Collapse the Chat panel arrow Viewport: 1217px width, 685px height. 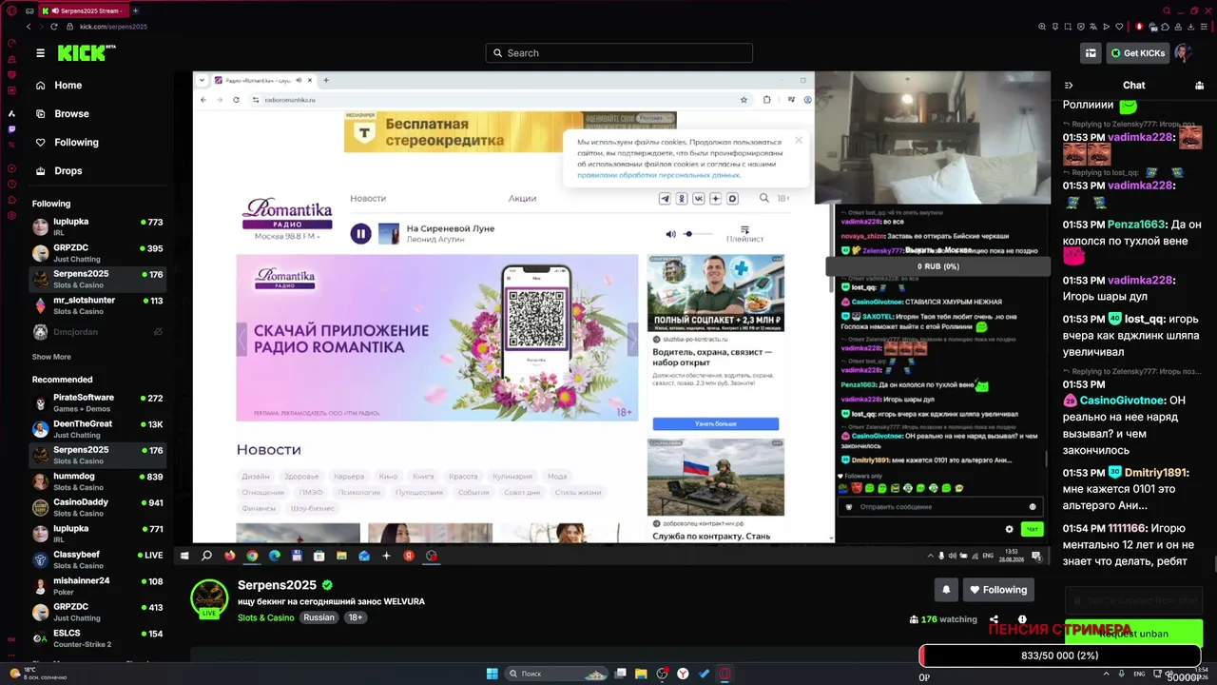click(x=1069, y=86)
